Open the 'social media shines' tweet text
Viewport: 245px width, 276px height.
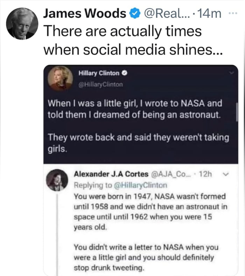click(122, 39)
